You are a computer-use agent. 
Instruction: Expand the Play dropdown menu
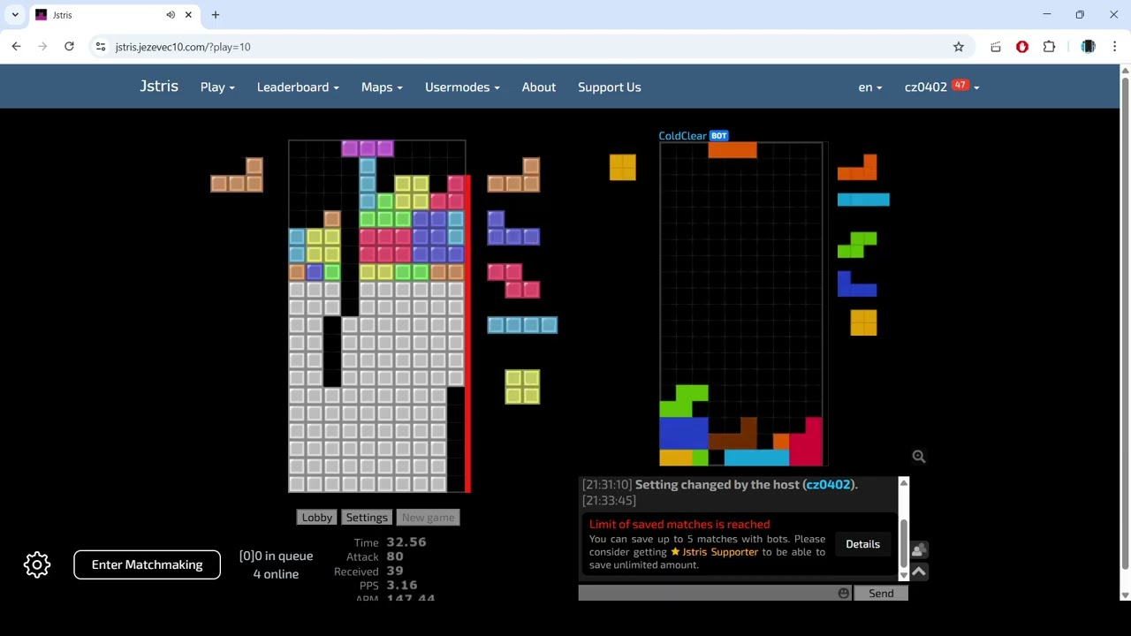(217, 87)
